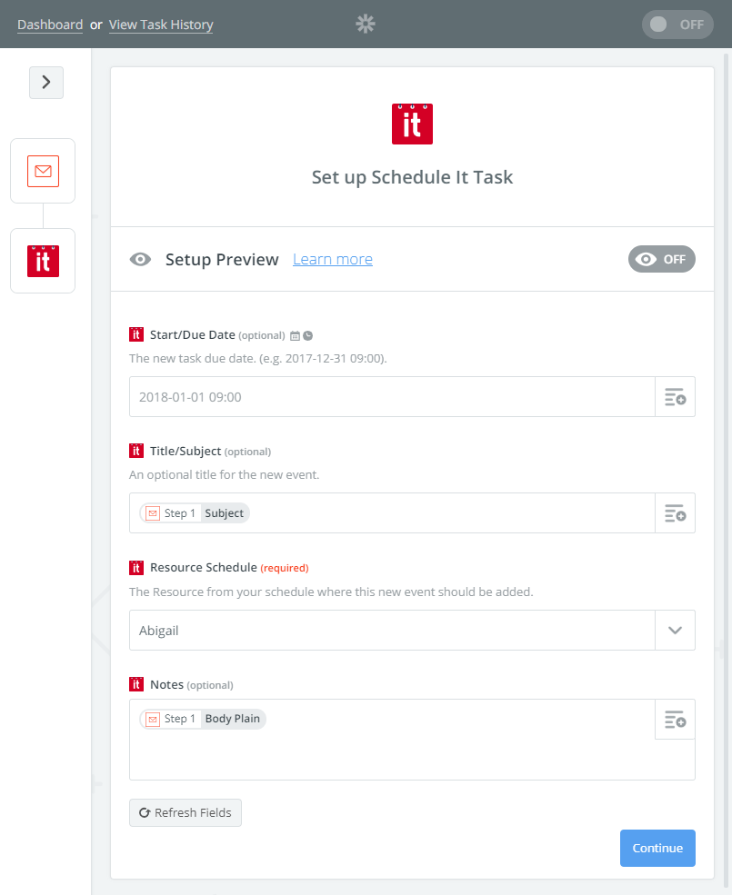This screenshot has height=895, width=732.
Task: Insert a field into Start/Due Date
Action: coord(675,397)
